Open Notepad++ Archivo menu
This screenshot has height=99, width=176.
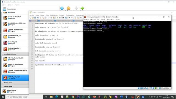tap(32, 15)
